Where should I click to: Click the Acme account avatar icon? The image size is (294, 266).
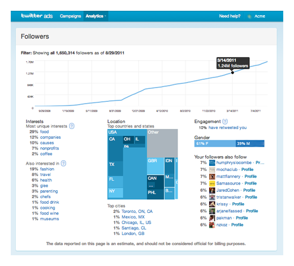tap(249, 16)
